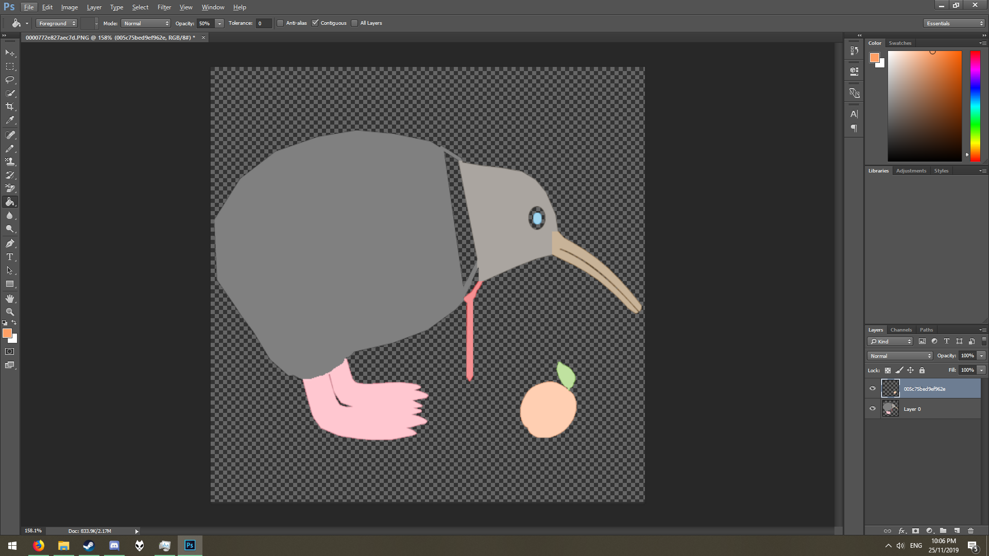Image resolution: width=989 pixels, height=556 pixels.
Task: Select the Hand tool
Action: (10, 299)
